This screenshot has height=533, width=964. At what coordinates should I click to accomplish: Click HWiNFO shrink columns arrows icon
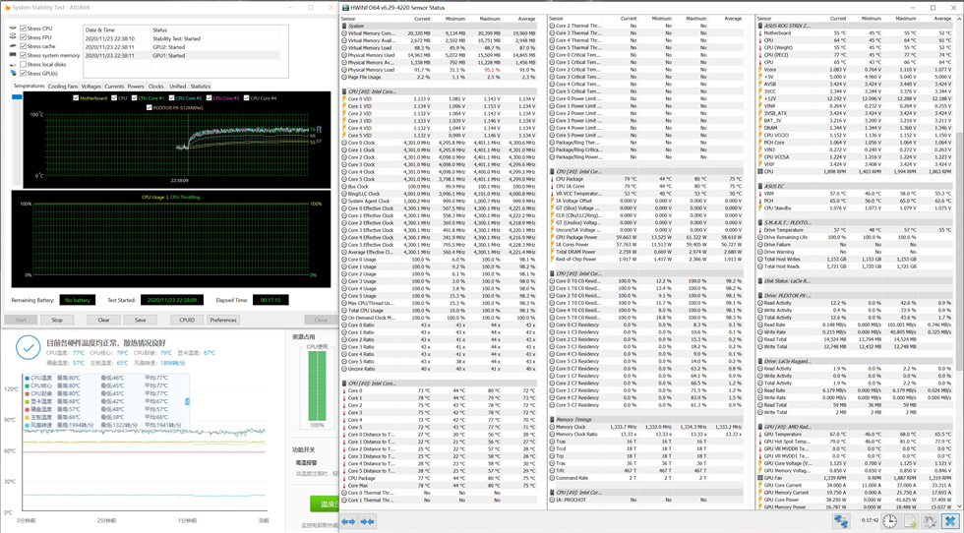coord(367,521)
